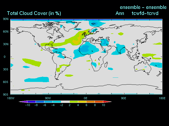
Task: Click the medium blue swatch (-6 to -4)
Action: pos(48,102)
